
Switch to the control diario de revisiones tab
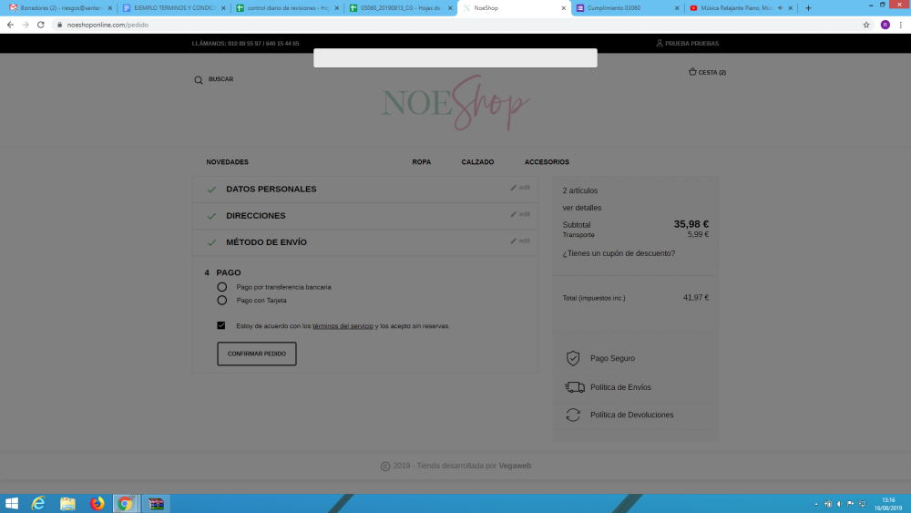(x=288, y=8)
